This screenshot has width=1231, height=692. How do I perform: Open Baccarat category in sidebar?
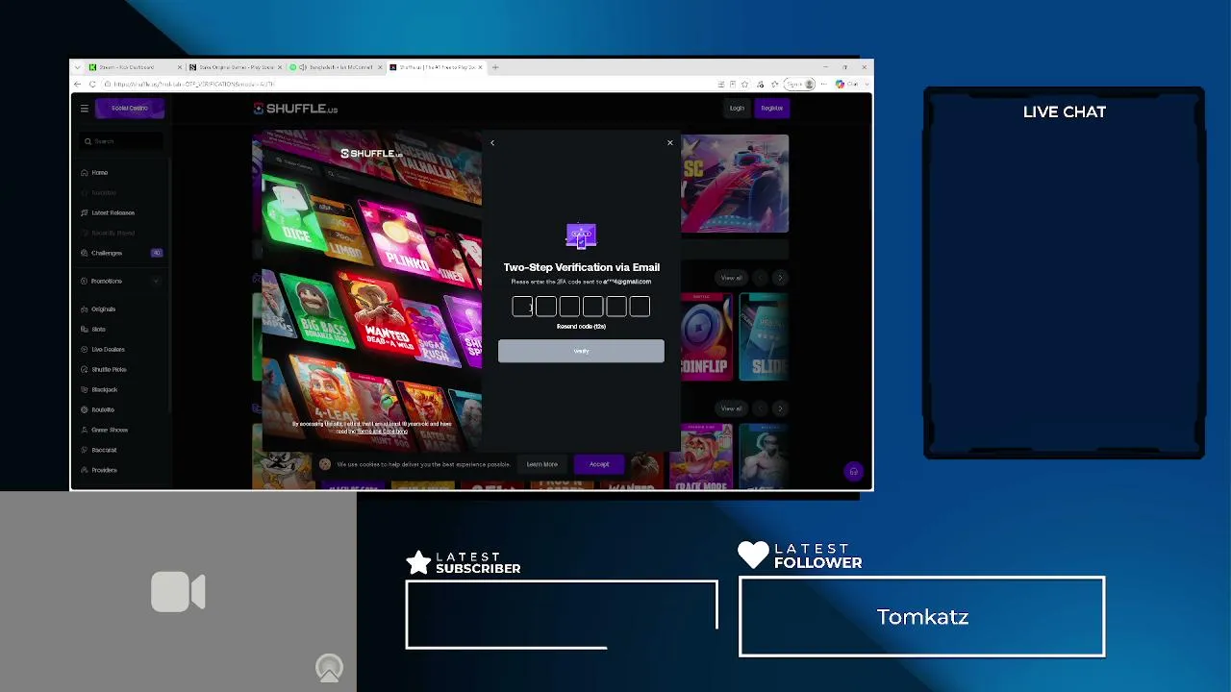point(104,451)
